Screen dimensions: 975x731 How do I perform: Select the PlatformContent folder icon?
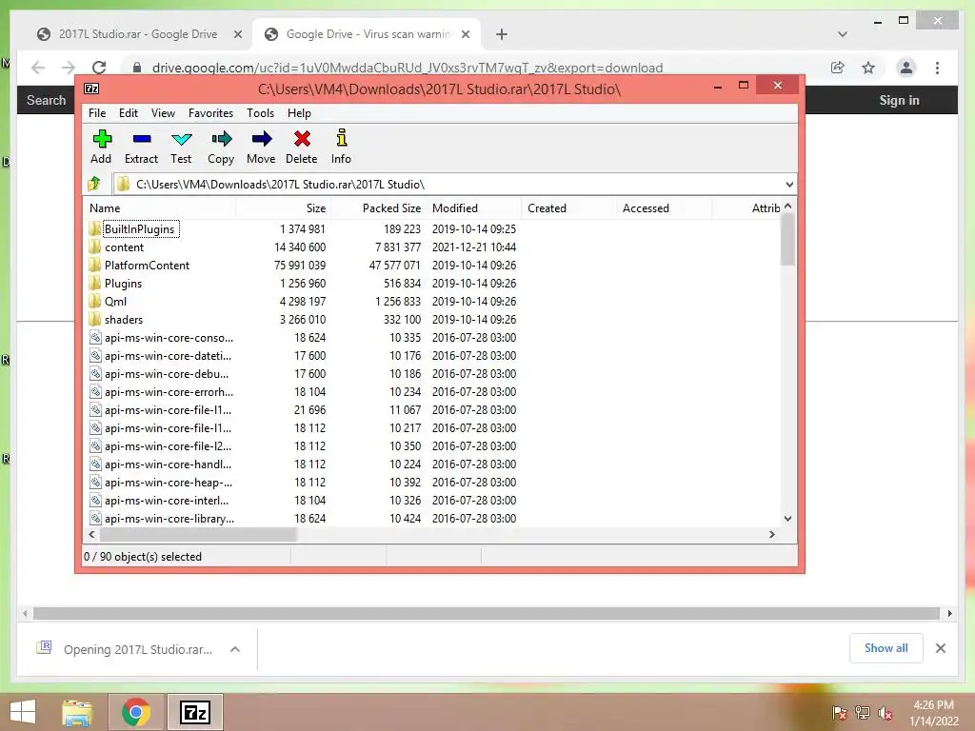94,265
